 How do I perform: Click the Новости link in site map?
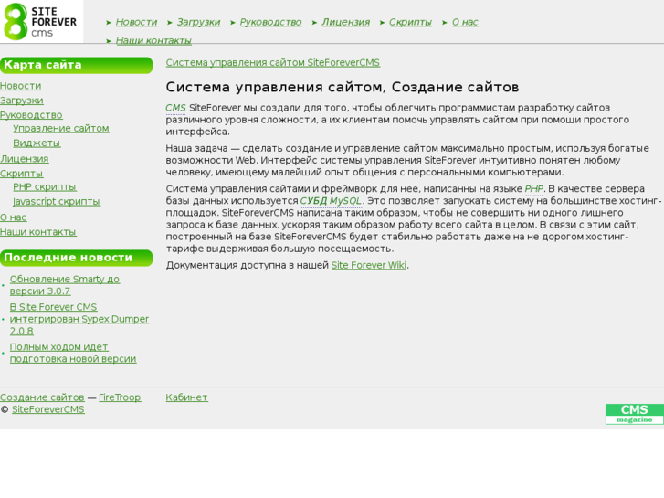tap(21, 86)
